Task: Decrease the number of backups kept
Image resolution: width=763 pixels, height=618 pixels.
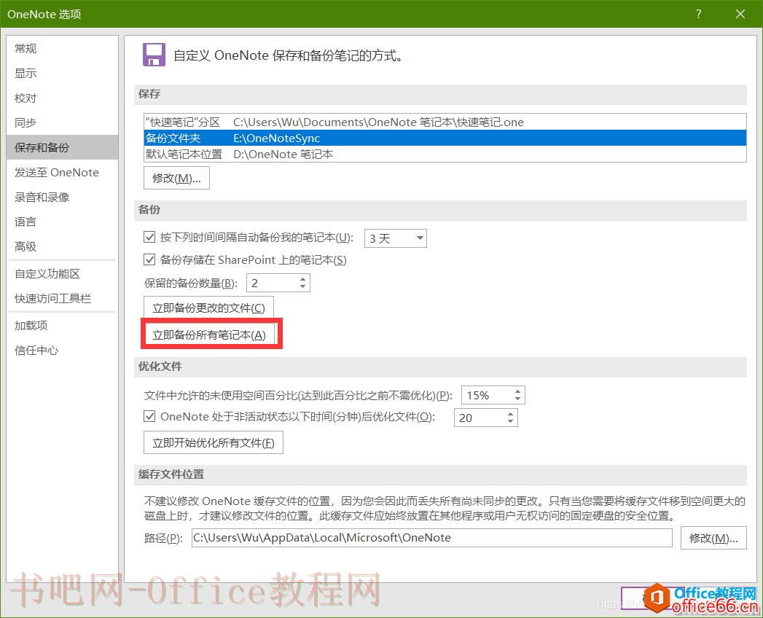Action: [x=302, y=287]
